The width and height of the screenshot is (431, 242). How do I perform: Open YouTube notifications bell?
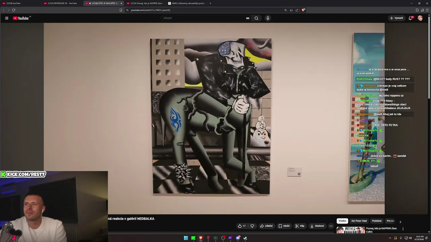tap(410, 18)
